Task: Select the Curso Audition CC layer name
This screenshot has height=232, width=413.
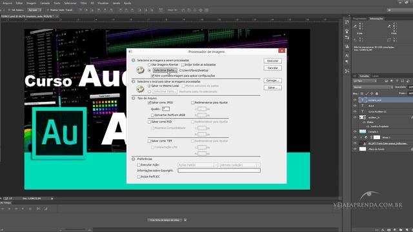Action: pos(377,111)
